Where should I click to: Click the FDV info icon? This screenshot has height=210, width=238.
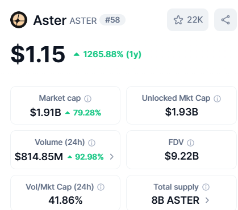tap(190, 143)
